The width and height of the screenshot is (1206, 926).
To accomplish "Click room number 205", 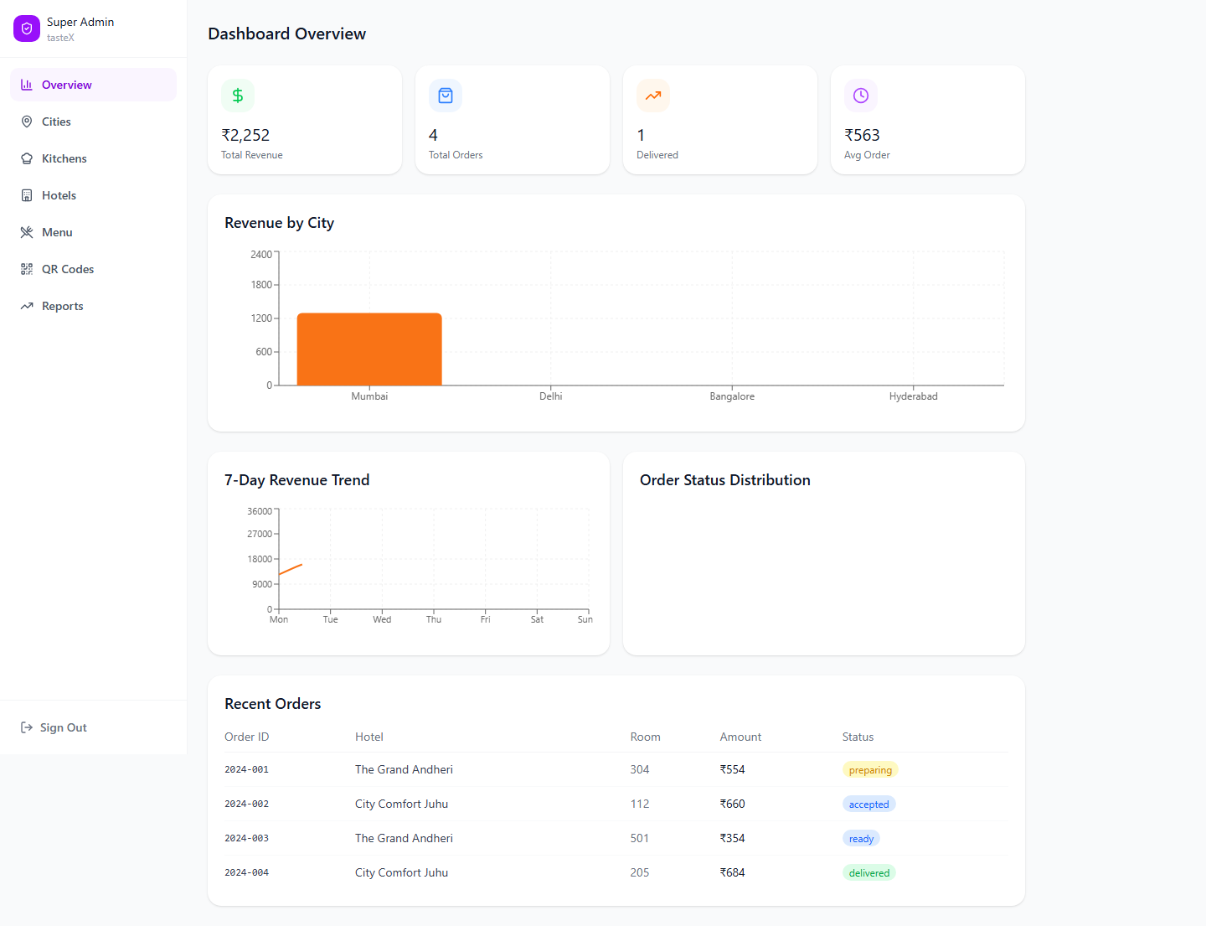I will point(640,872).
